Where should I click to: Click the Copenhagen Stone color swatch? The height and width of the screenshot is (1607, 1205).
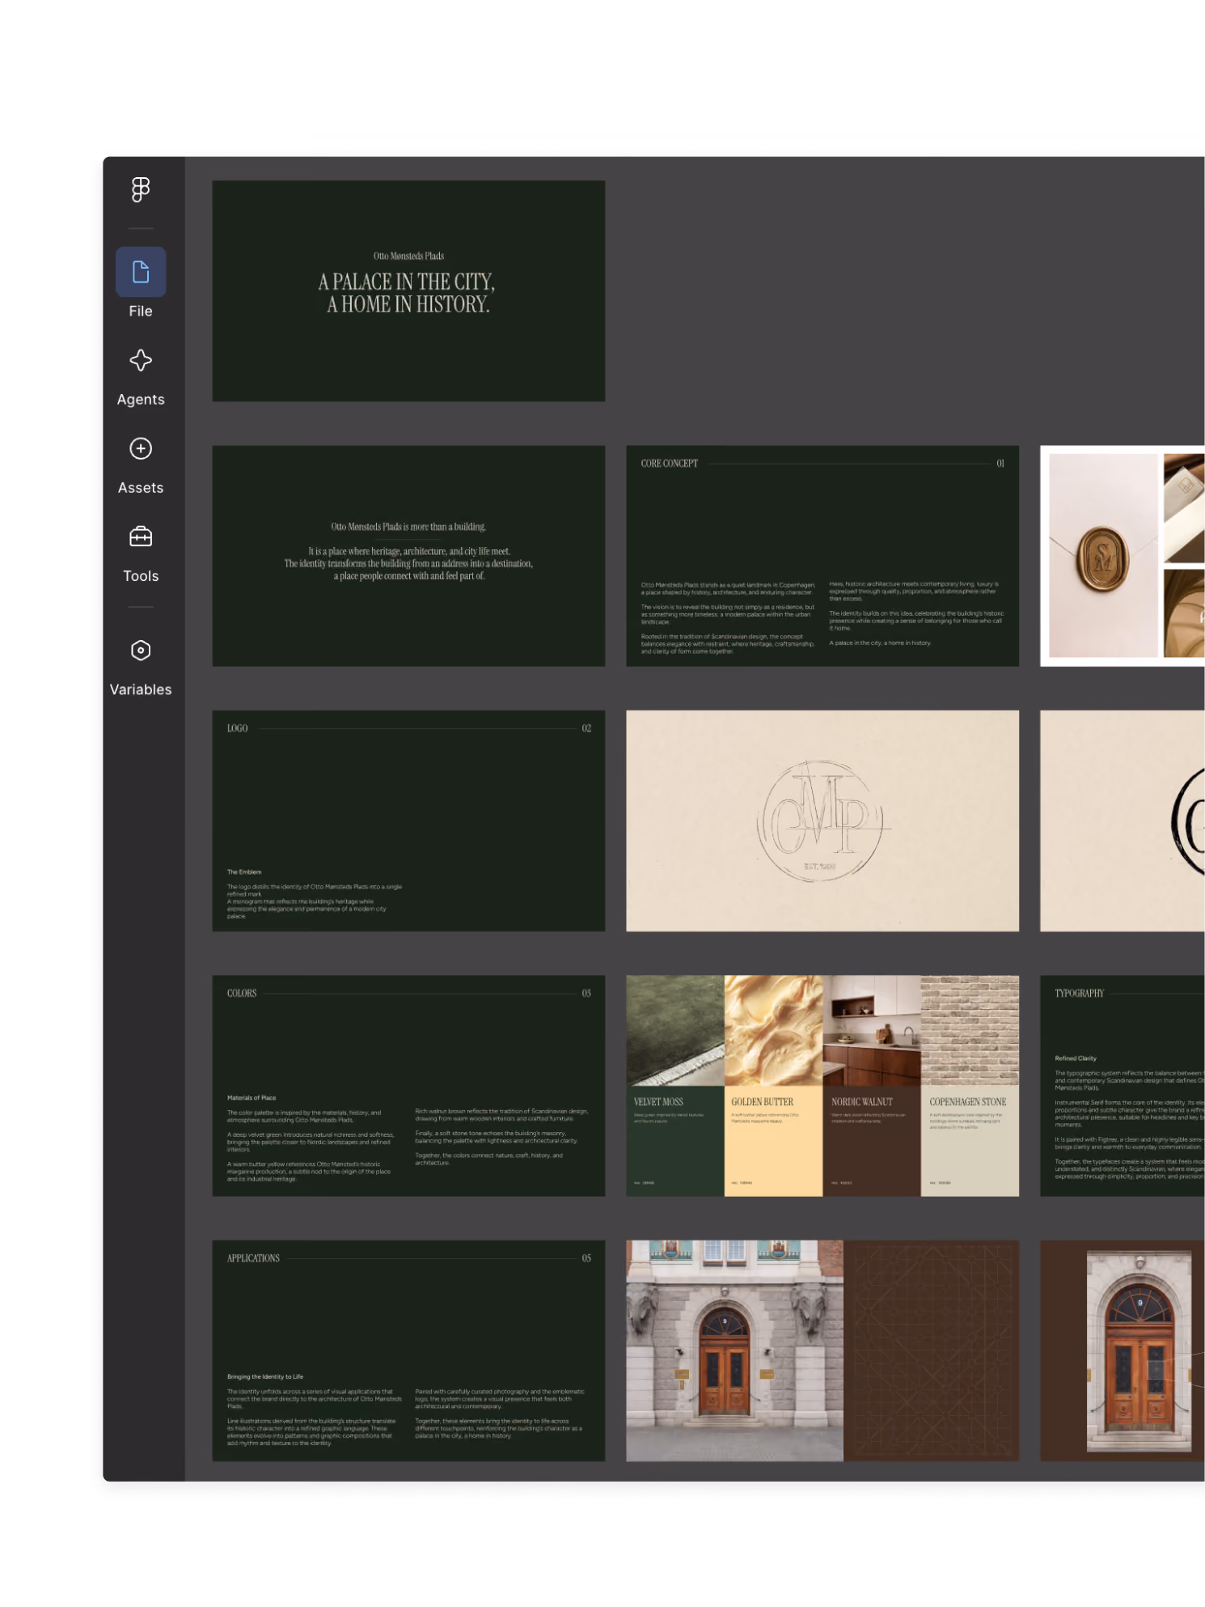pyautogui.click(x=970, y=1141)
